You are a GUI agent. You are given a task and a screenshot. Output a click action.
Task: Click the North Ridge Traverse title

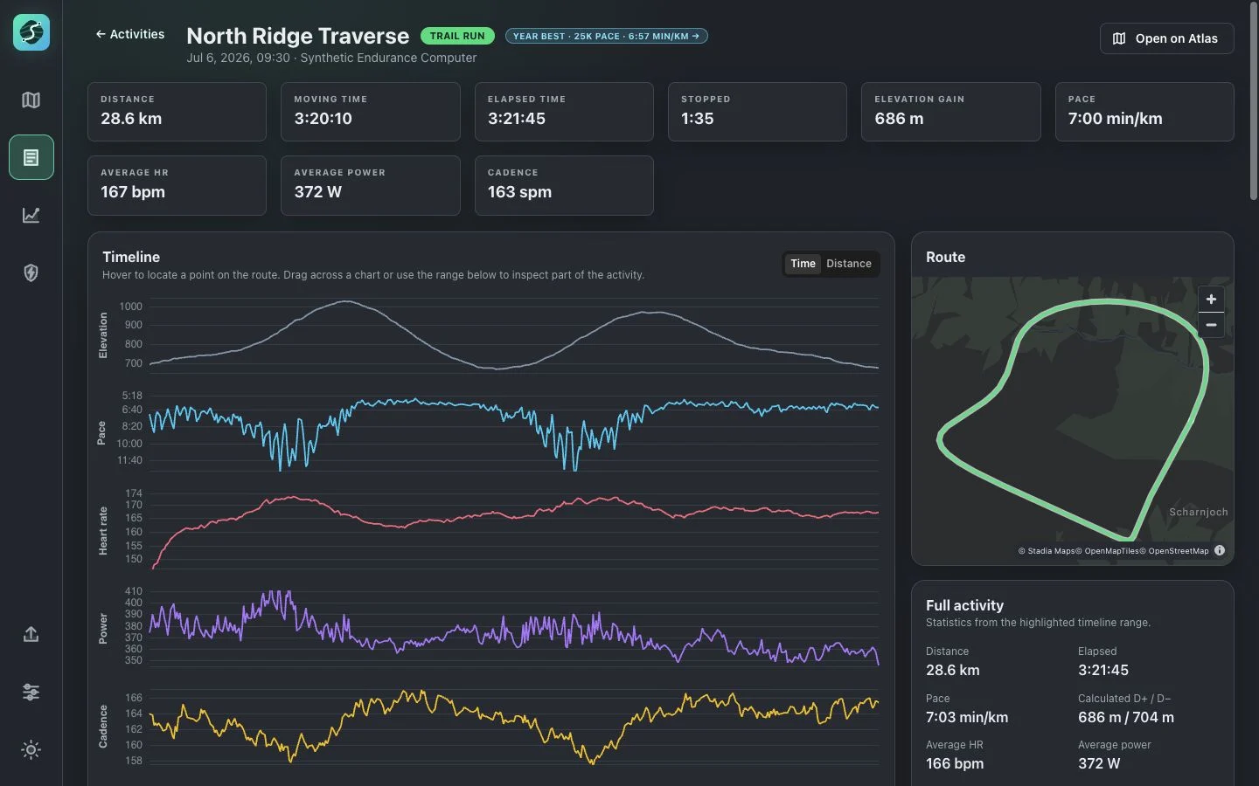click(x=297, y=36)
